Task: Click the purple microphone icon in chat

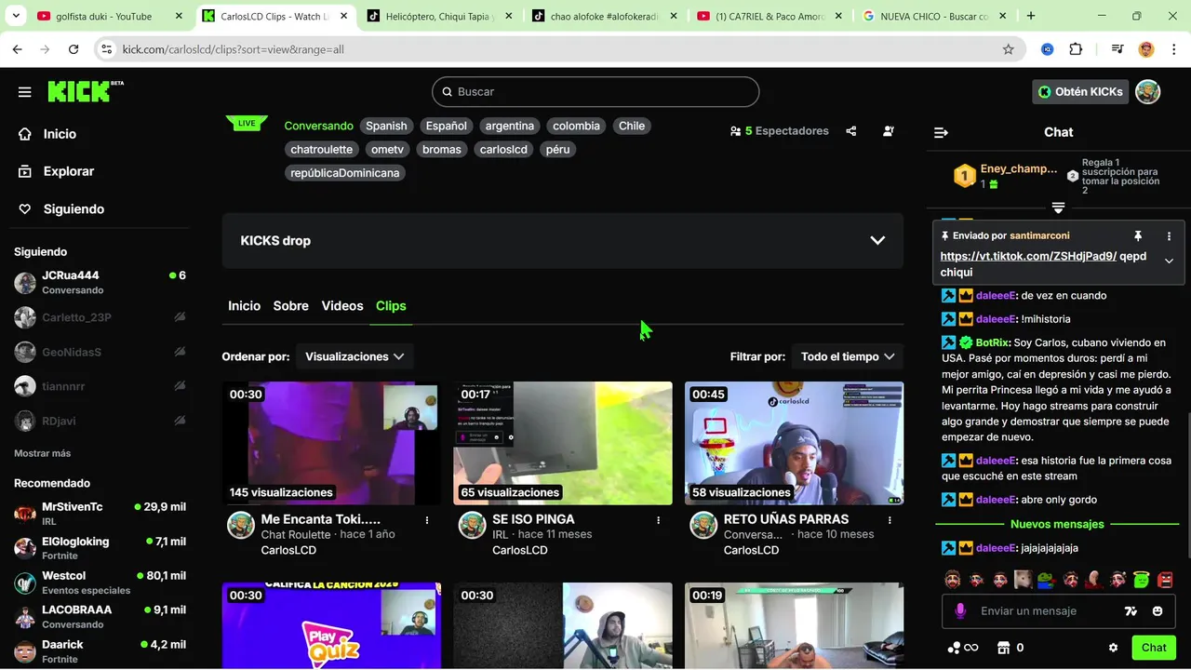Action: [x=960, y=610]
